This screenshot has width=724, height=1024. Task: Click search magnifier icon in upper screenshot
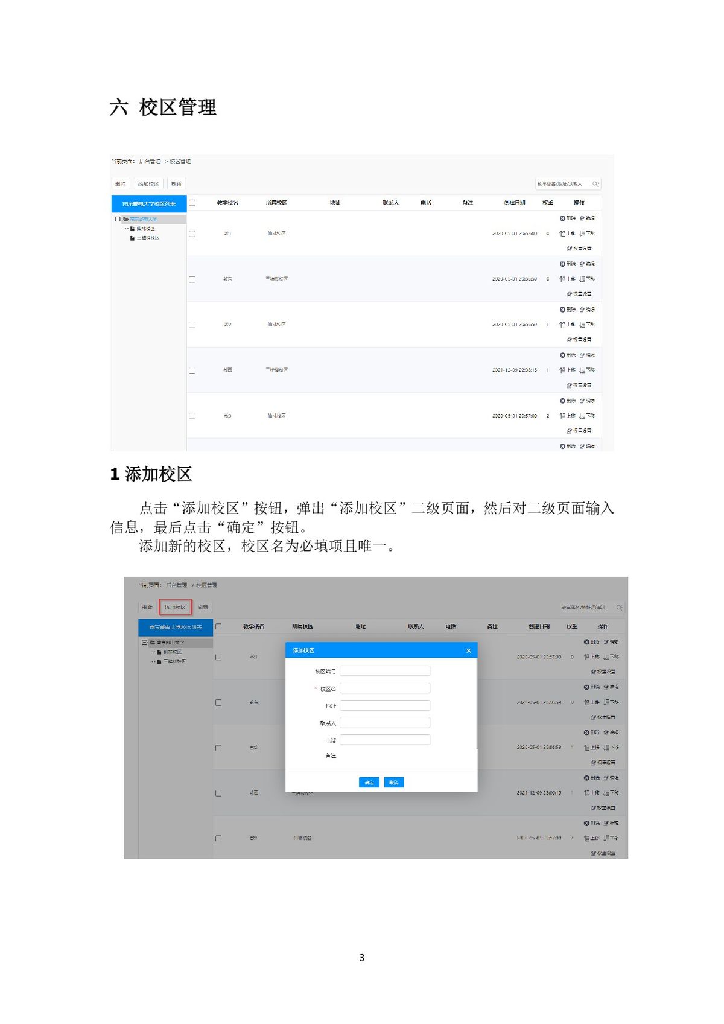(595, 184)
